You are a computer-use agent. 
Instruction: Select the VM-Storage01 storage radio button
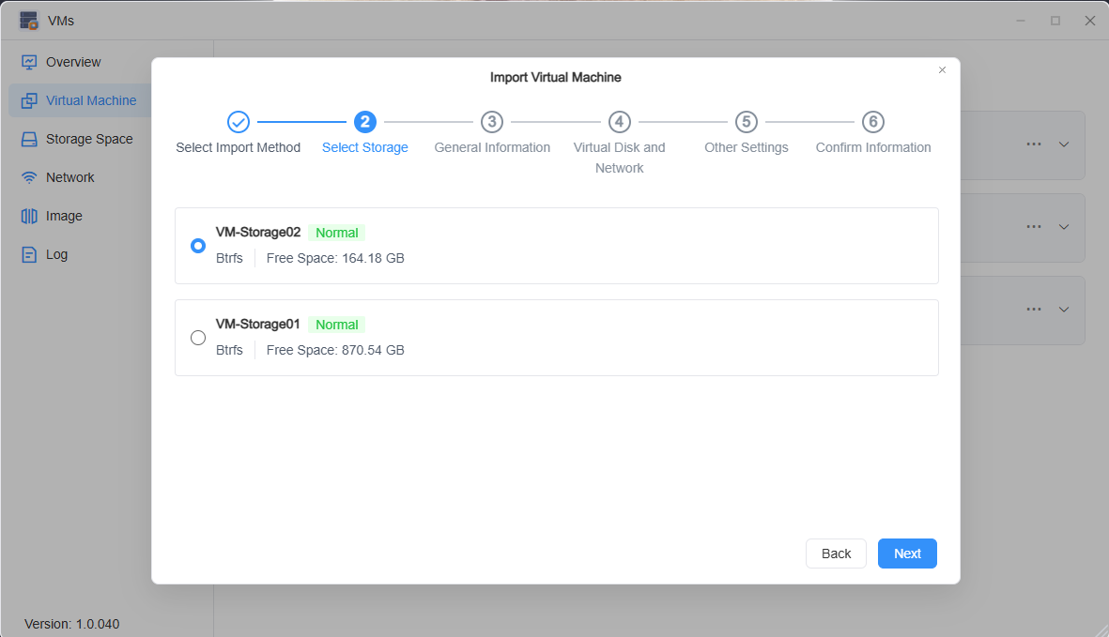197,337
